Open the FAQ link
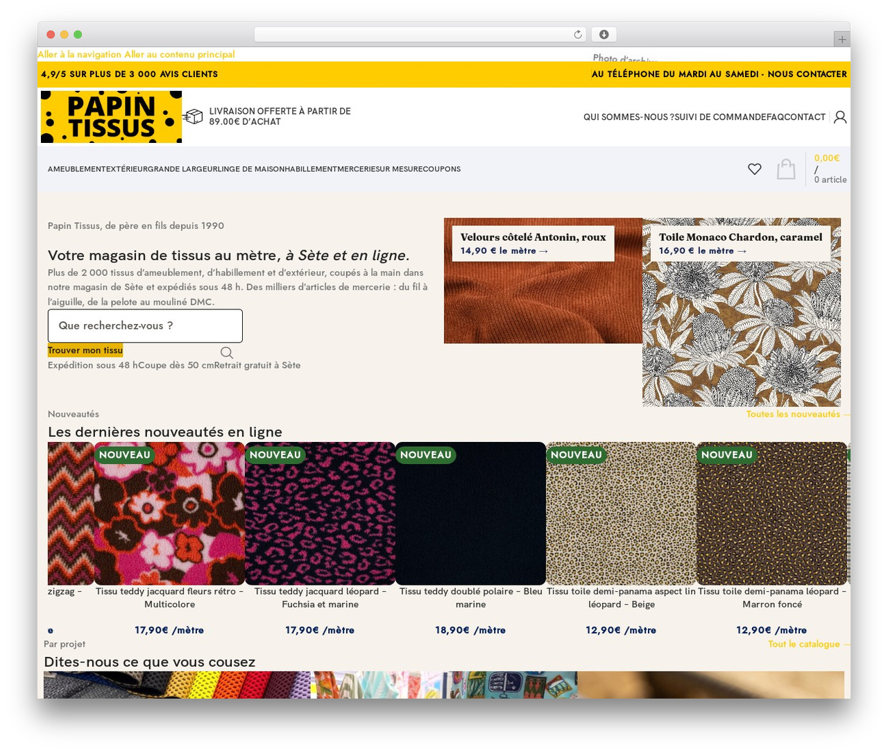Image resolution: width=888 pixels, height=752 pixels. coord(776,117)
